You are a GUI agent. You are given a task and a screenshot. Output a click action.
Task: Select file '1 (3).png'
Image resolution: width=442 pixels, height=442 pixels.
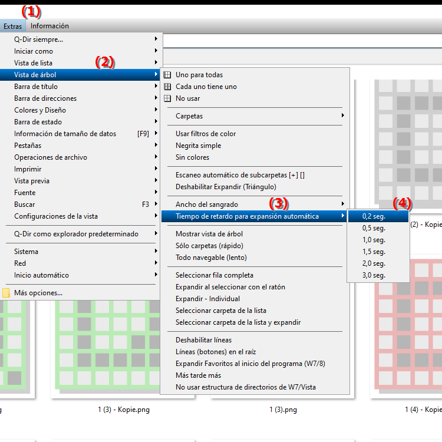[x=283, y=410]
